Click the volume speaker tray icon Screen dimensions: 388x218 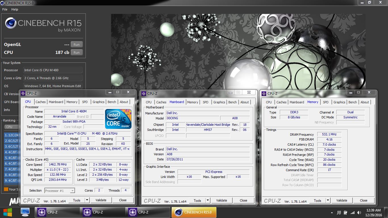pos(359,213)
